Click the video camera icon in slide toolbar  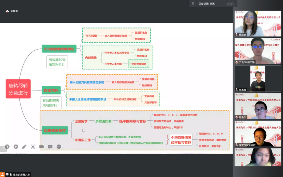tap(42, 147)
